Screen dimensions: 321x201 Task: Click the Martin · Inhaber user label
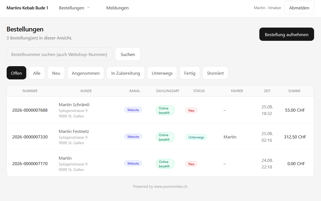click(x=268, y=8)
